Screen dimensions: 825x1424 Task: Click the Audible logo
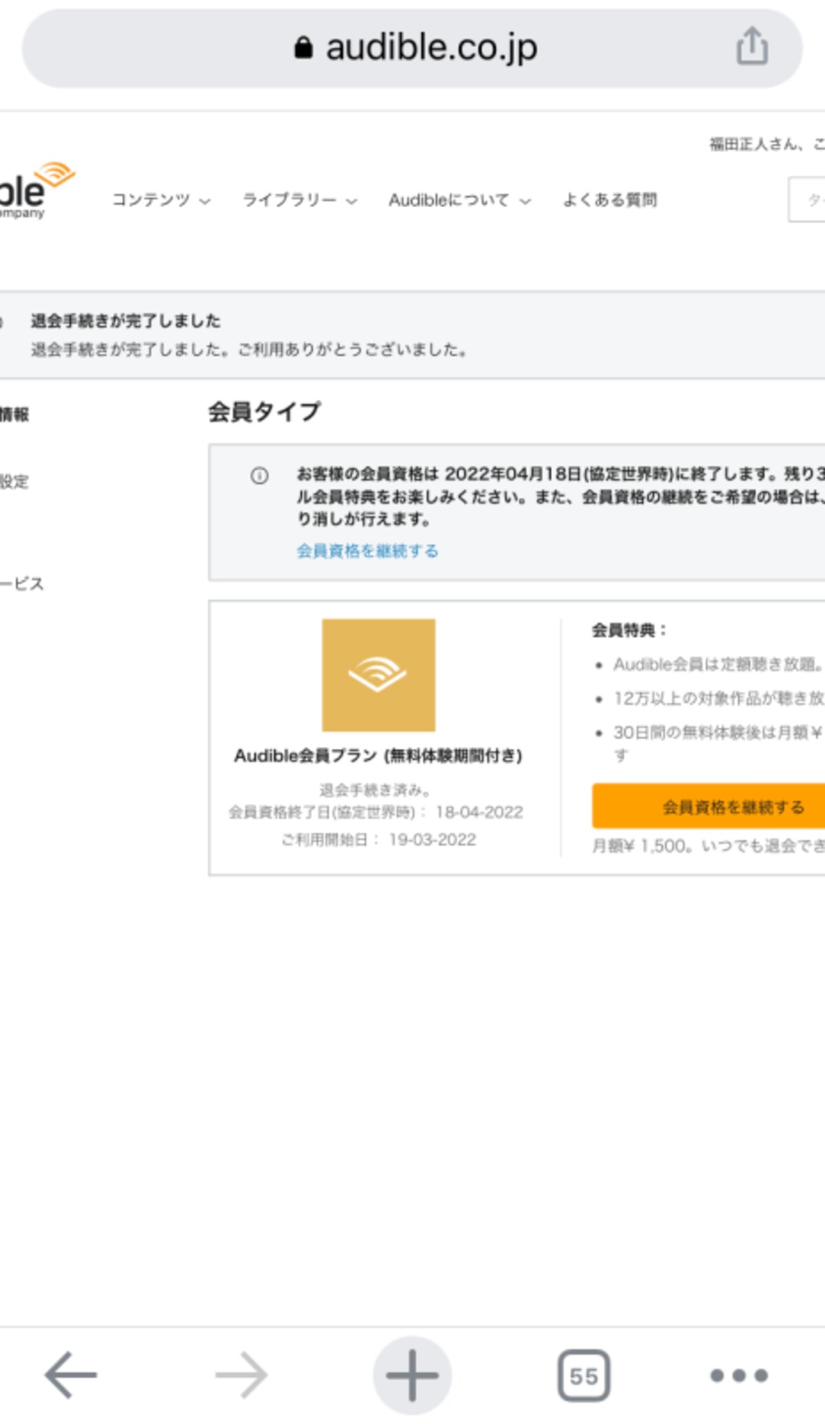click(x=36, y=191)
